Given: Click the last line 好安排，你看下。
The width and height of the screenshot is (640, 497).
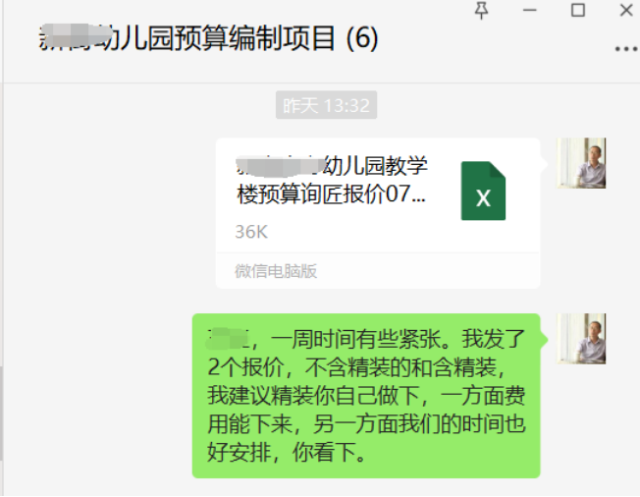Looking at the screenshot, I should pyautogui.click(x=287, y=452).
